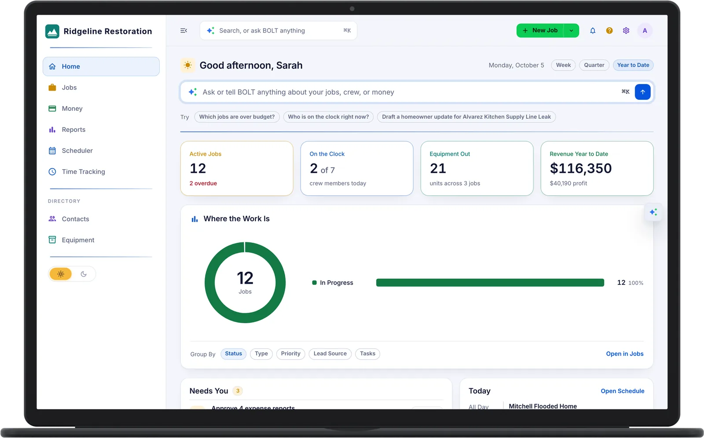Expand the New Job dropdown arrow
704x438 pixels.
point(571,30)
